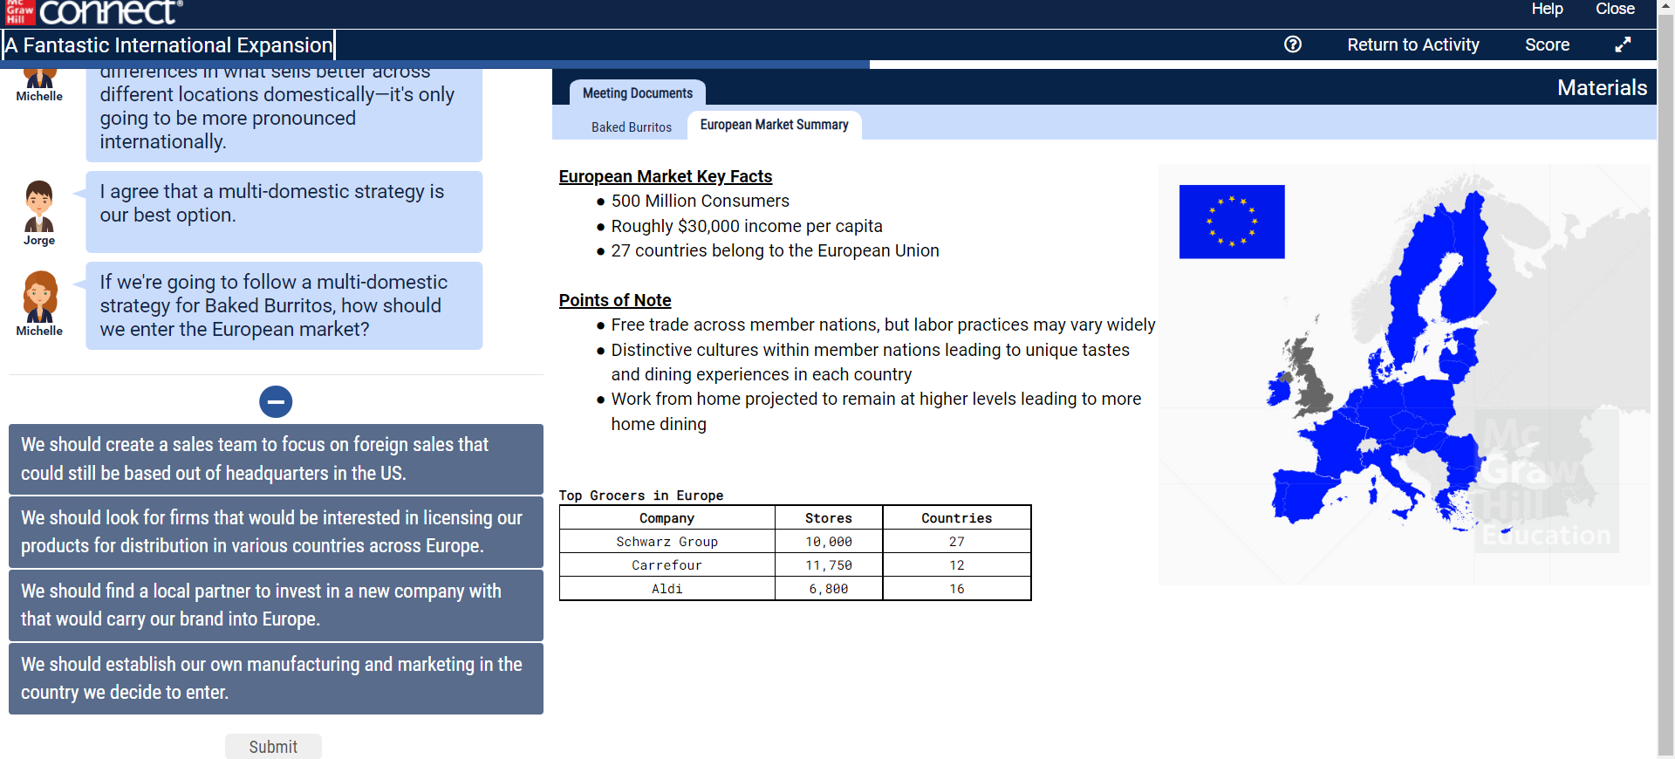Choose the local partner new company answer
The height and width of the screenshot is (759, 1675).
pyautogui.click(x=276, y=605)
